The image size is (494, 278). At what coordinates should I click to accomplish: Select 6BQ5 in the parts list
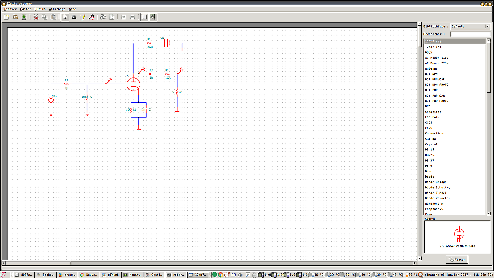click(x=454, y=52)
